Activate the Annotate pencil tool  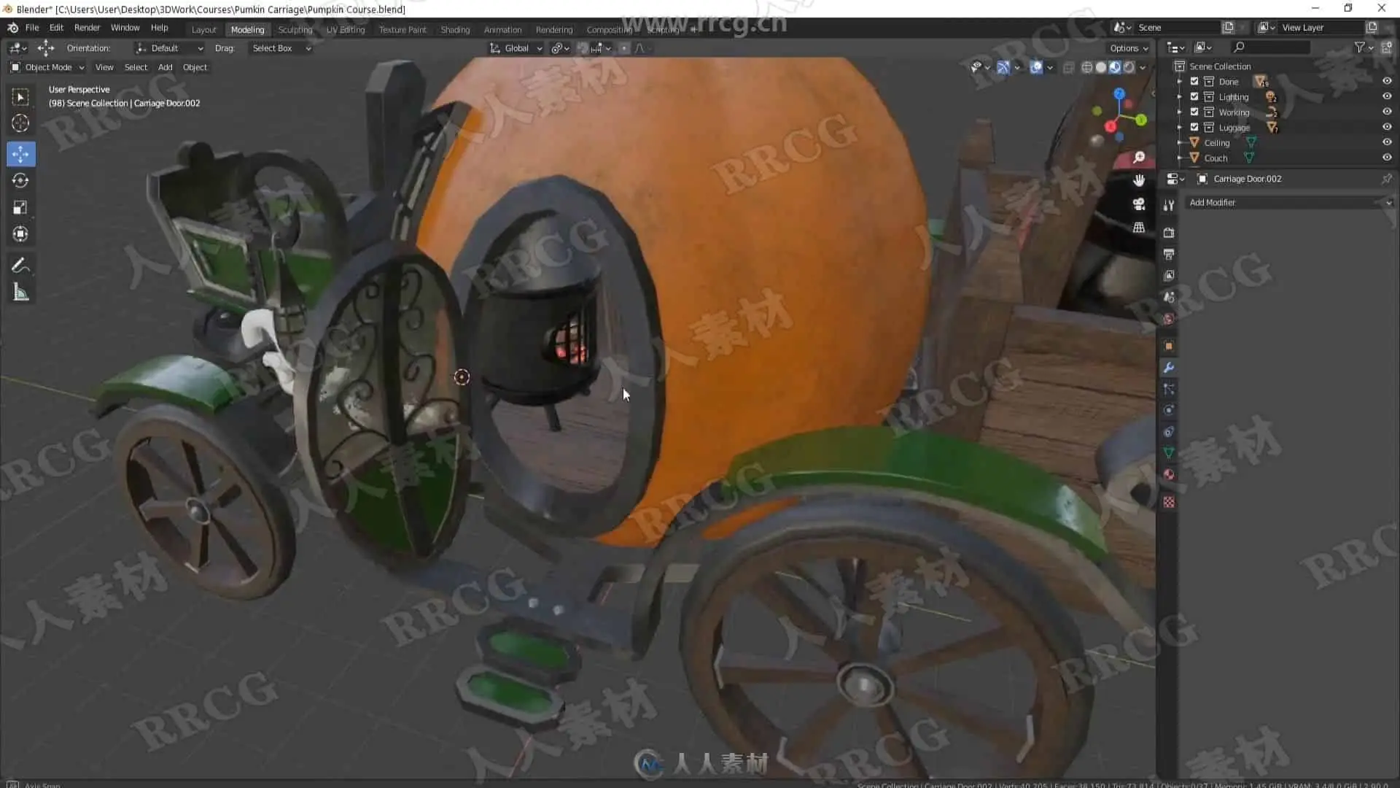[20, 265]
